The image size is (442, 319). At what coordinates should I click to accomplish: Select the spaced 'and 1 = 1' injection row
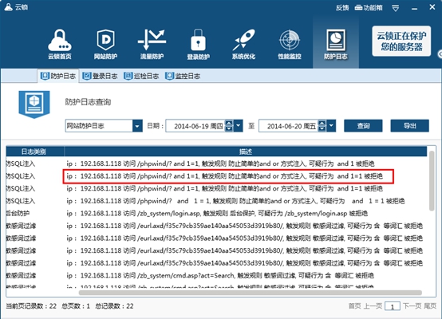pos(216,201)
